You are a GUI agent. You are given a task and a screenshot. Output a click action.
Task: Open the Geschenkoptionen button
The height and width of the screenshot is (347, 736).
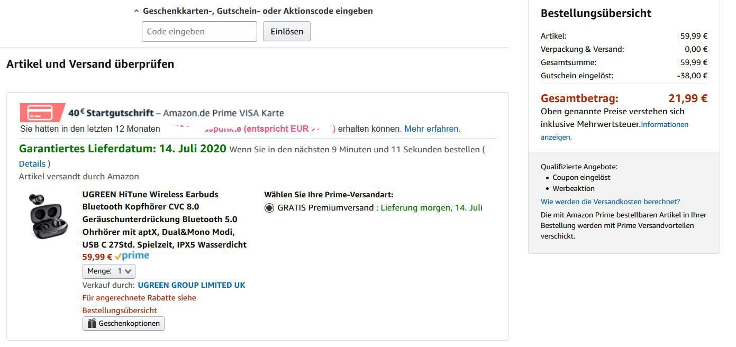click(123, 323)
